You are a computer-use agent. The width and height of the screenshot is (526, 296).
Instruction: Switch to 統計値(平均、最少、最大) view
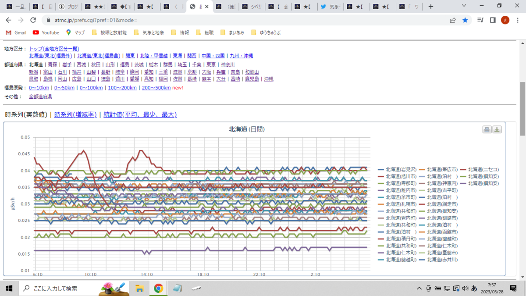point(140,114)
